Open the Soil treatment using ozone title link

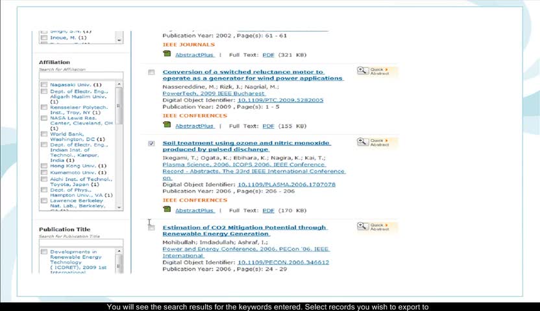tap(247, 146)
